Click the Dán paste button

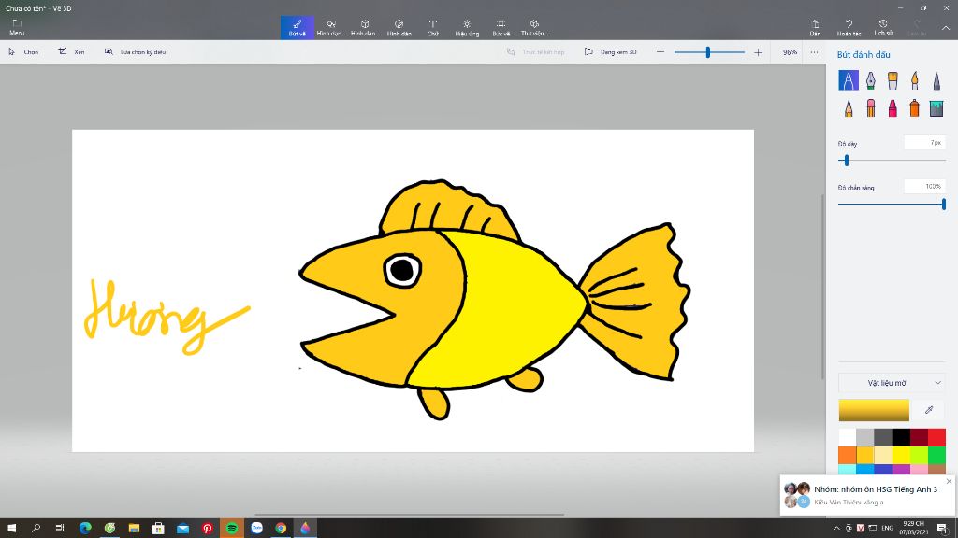815,27
